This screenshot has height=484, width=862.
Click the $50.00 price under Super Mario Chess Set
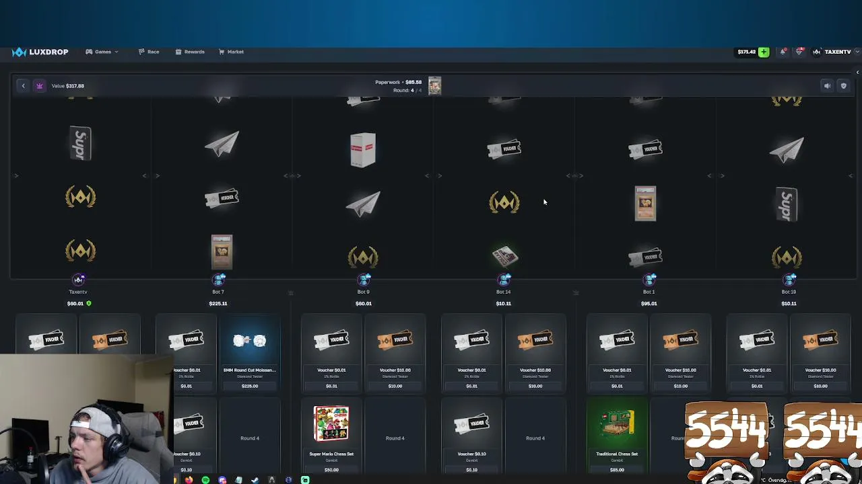pyautogui.click(x=331, y=470)
